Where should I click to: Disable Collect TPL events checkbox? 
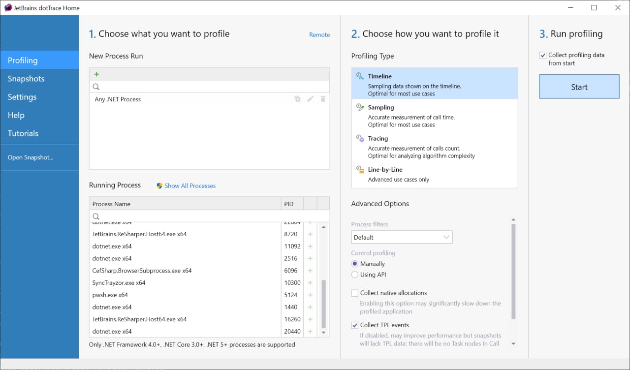(354, 325)
